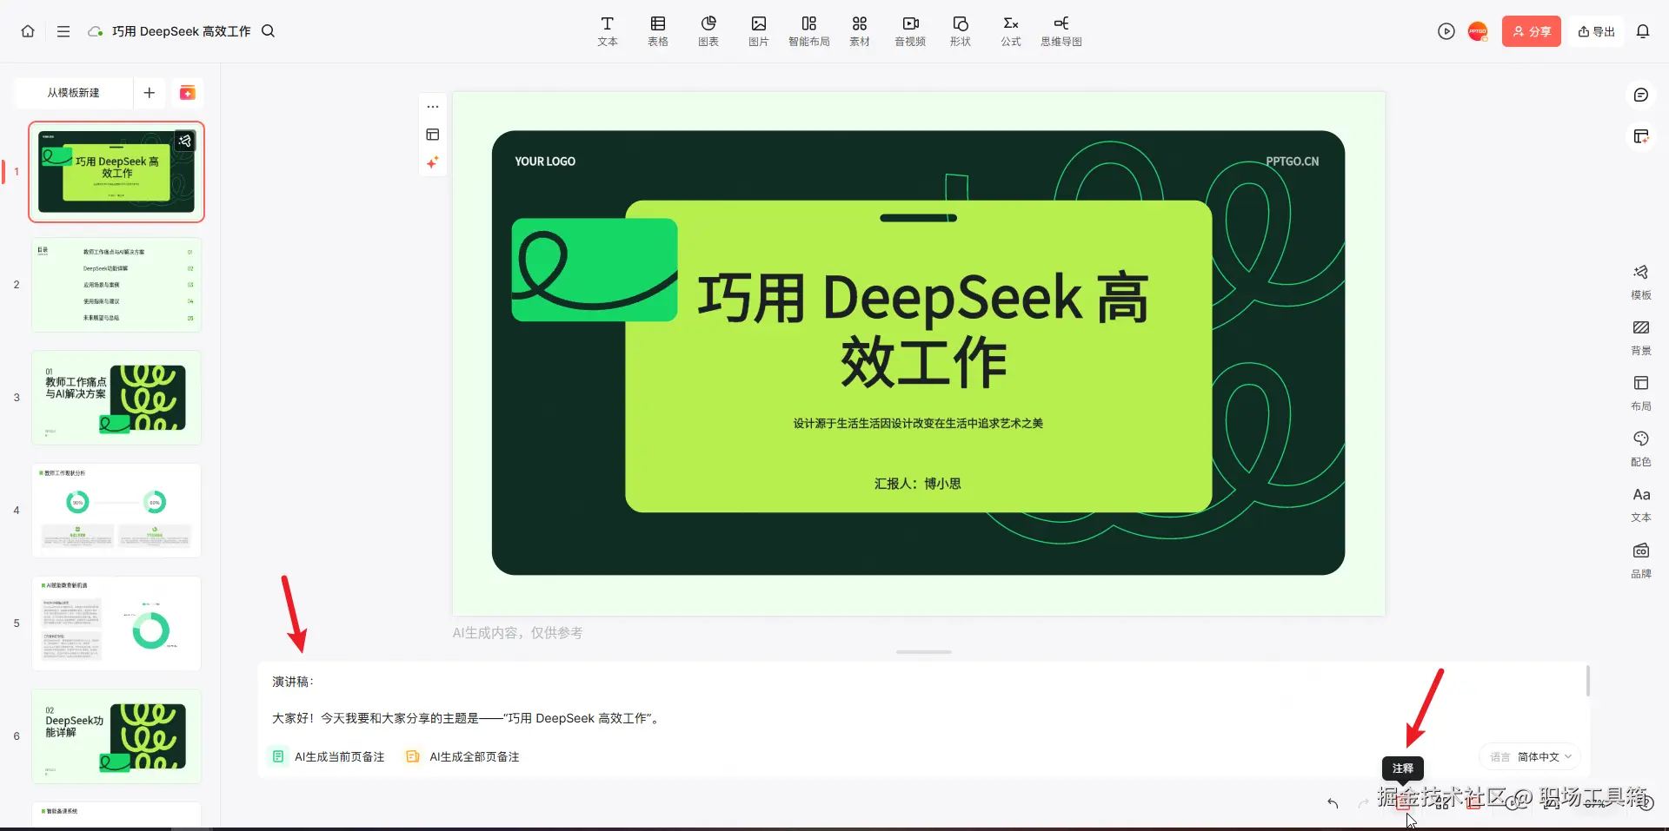The height and width of the screenshot is (831, 1669).
Task: Open the user avatar menu
Action: click(x=1478, y=31)
